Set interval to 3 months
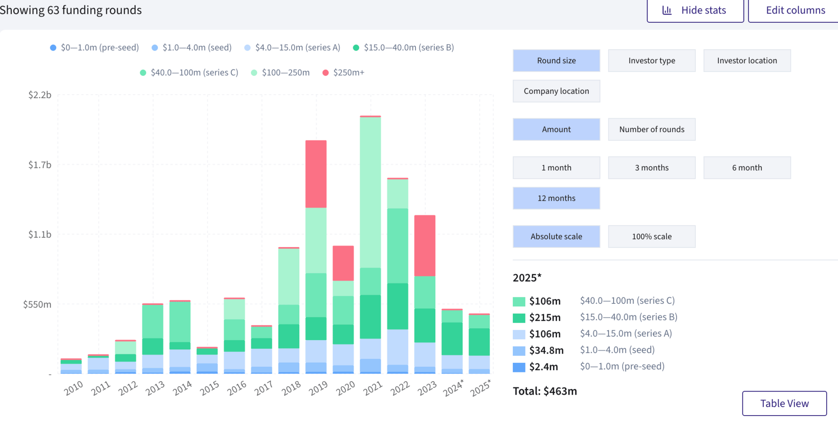 (x=651, y=168)
